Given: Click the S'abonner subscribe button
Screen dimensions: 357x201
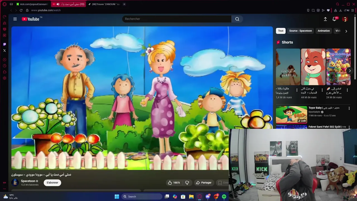Looking at the screenshot, I should coord(52,183).
